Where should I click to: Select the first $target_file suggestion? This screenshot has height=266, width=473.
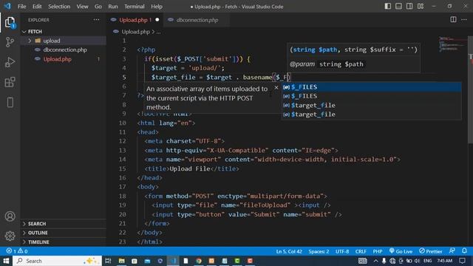(x=371, y=105)
